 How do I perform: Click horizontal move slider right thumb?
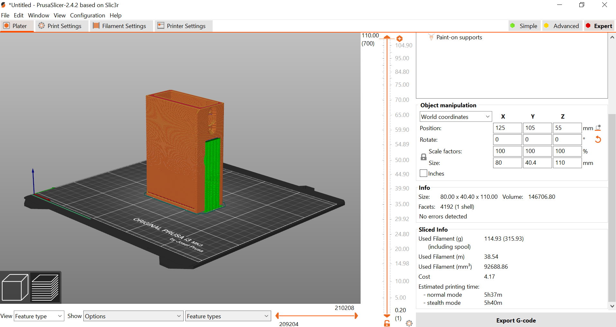click(x=356, y=316)
